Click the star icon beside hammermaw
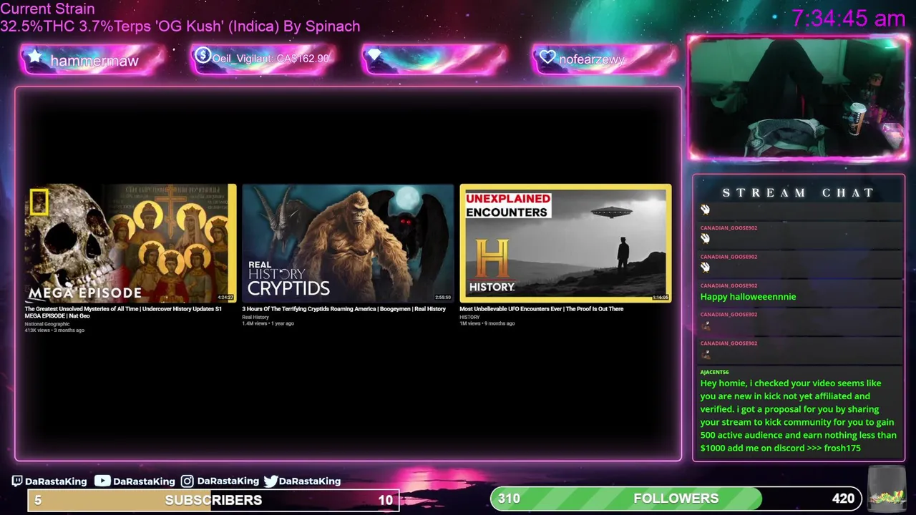 pos(34,57)
